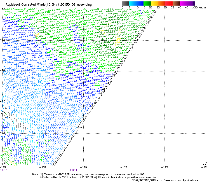This screenshot has width=207, height=182.
Task: Click the -18 latitude axis label
Action: [x=3, y=132]
